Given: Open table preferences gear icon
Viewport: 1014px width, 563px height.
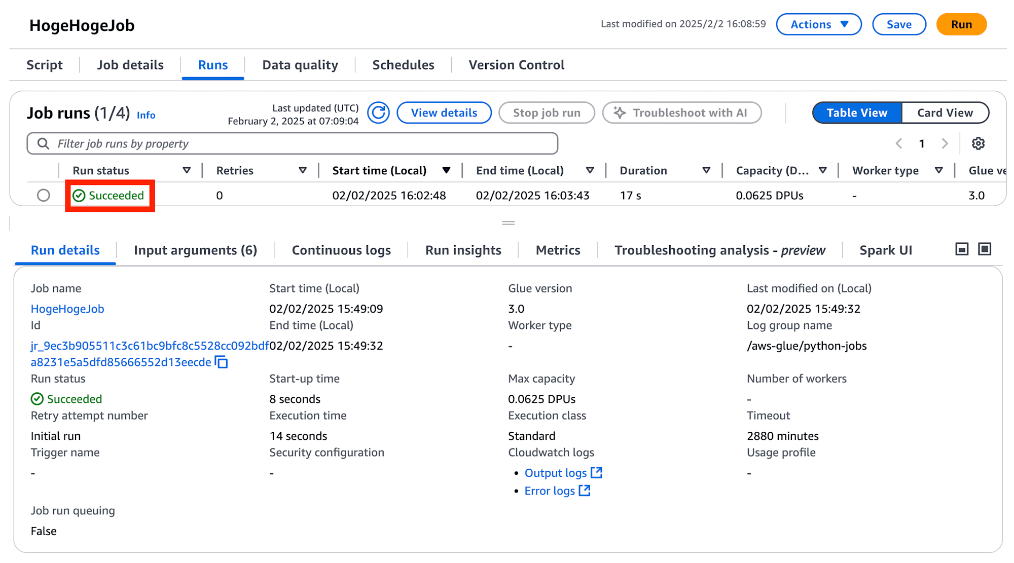Looking at the screenshot, I should tap(978, 143).
